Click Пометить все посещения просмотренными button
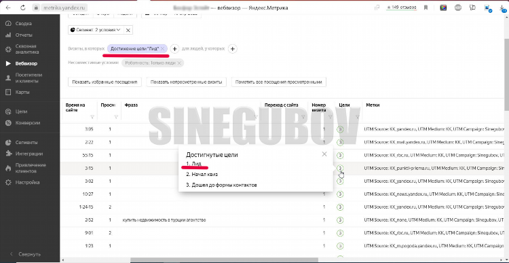 [279, 82]
